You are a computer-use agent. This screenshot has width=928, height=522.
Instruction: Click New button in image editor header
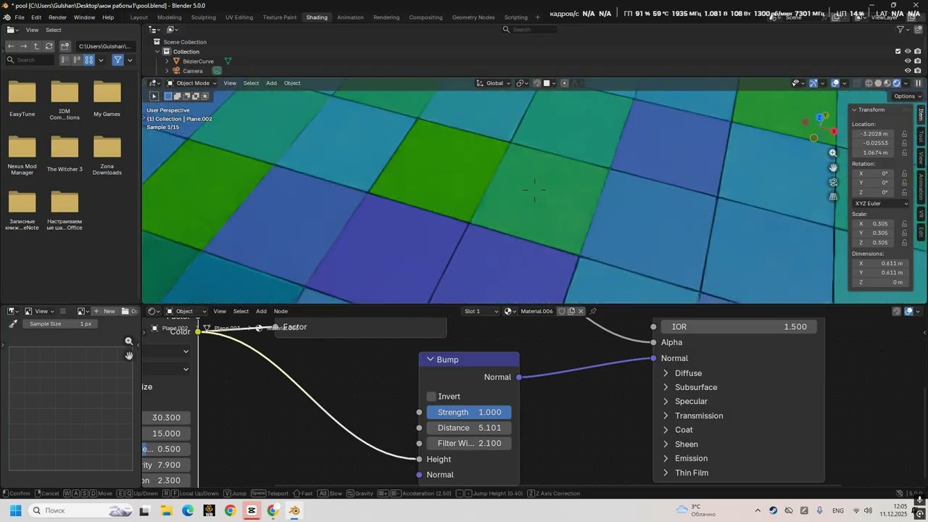104,312
